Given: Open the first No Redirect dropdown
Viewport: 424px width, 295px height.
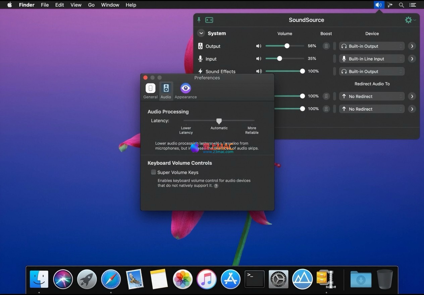Looking at the screenshot, I should (x=372, y=97).
